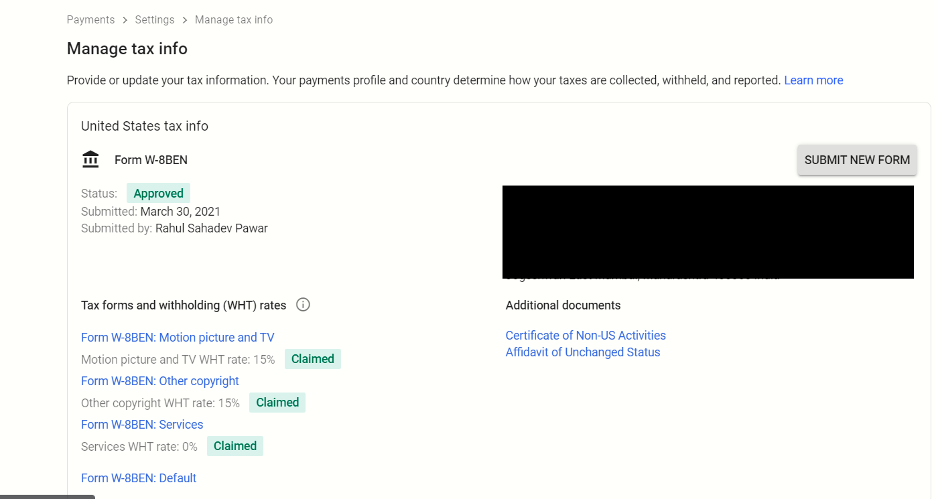Screen dimensions: 936x499
Task: Go to Settings breadcrumb
Action: click(155, 20)
